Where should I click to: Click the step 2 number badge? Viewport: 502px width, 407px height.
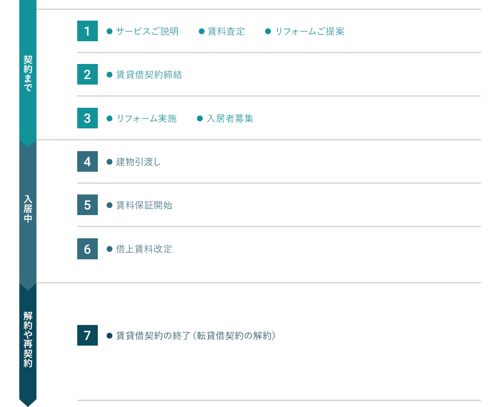[88, 74]
